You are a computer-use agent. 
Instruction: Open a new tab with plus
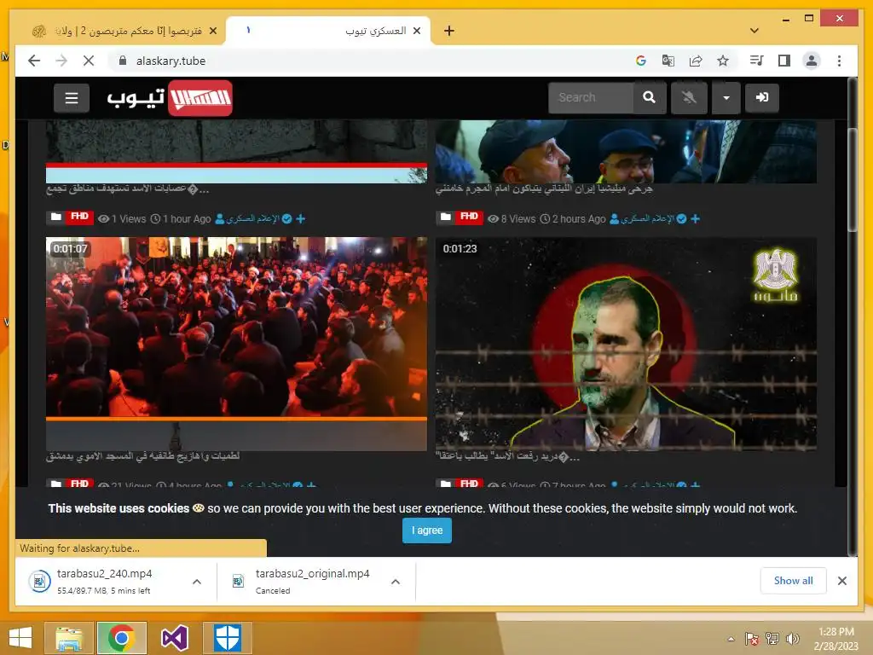point(449,31)
